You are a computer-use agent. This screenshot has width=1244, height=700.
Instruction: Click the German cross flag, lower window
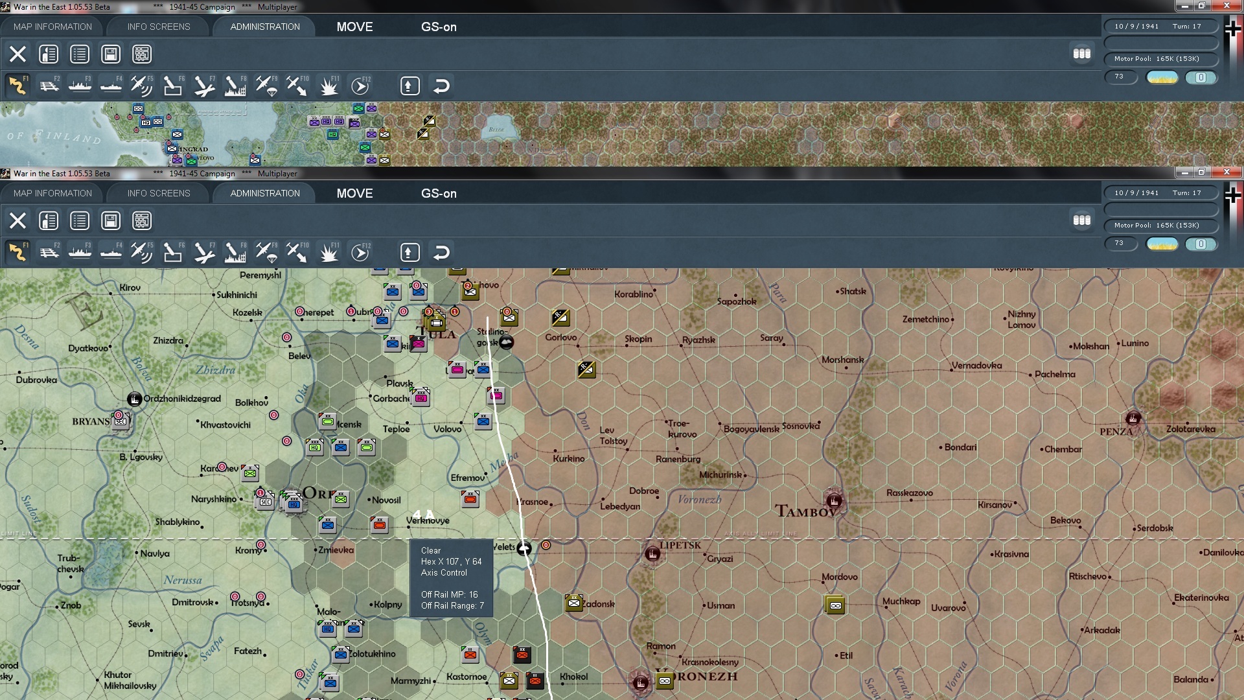coord(1233,195)
